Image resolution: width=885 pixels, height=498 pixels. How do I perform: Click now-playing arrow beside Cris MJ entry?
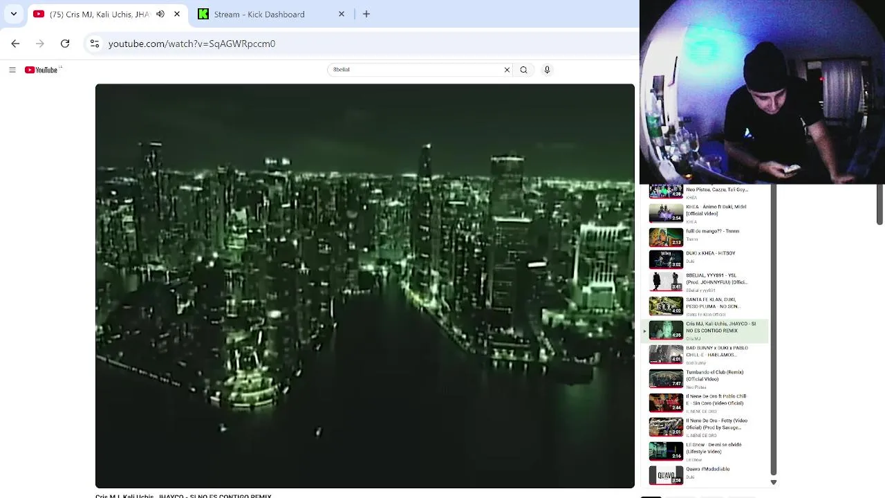644,331
